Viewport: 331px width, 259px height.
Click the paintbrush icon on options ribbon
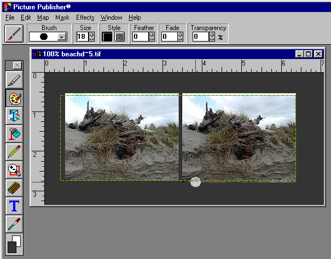point(13,34)
